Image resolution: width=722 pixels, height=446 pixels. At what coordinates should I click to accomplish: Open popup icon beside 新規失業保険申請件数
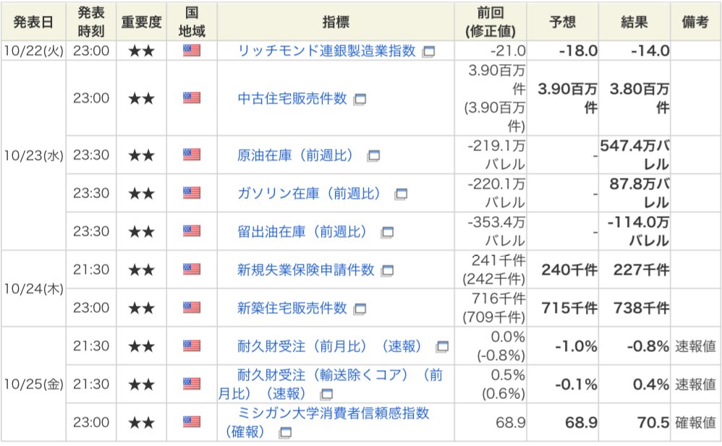(387, 270)
